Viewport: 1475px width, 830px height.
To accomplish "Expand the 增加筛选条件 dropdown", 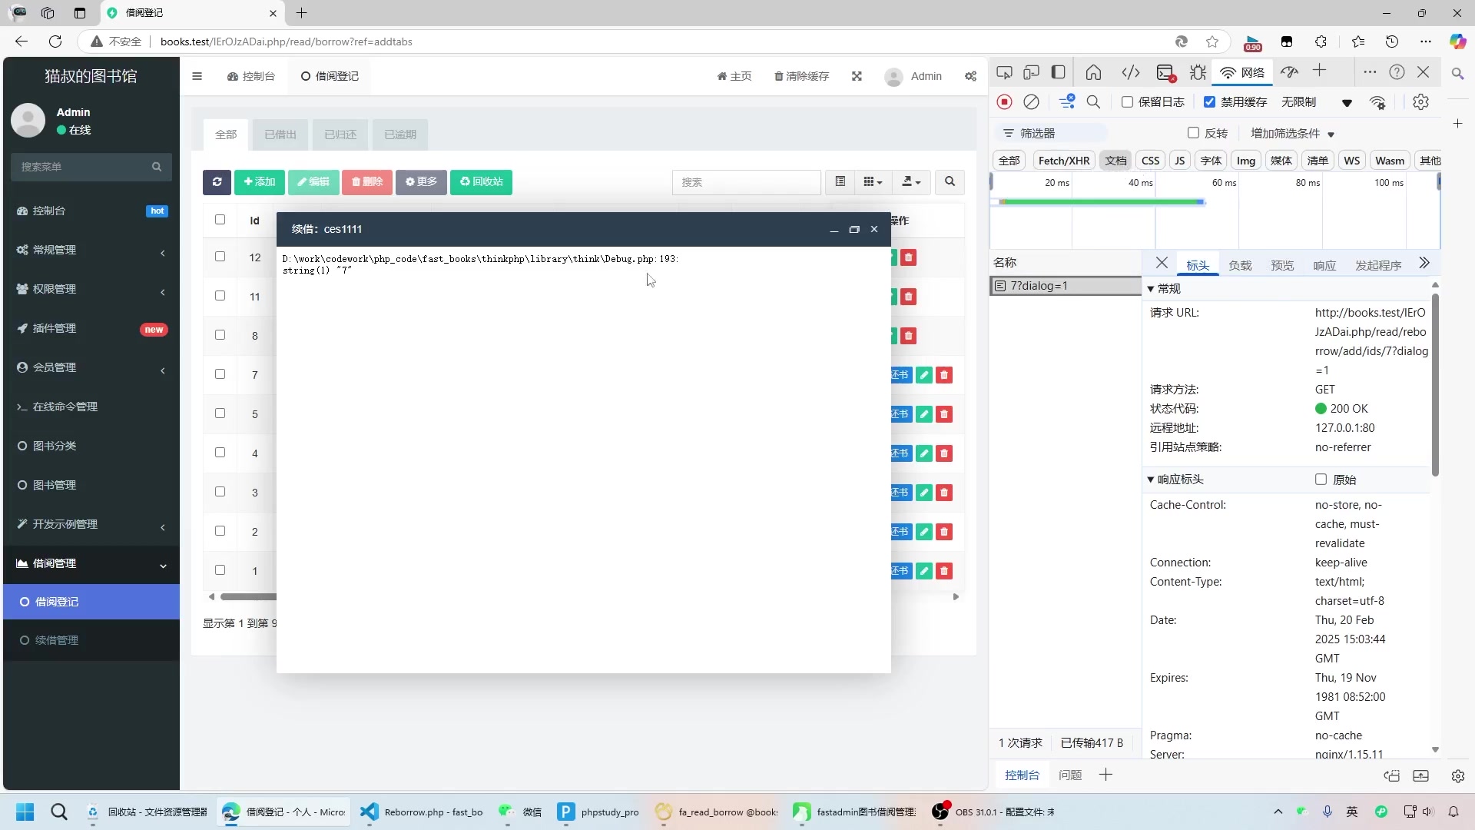I will [1292, 134].
